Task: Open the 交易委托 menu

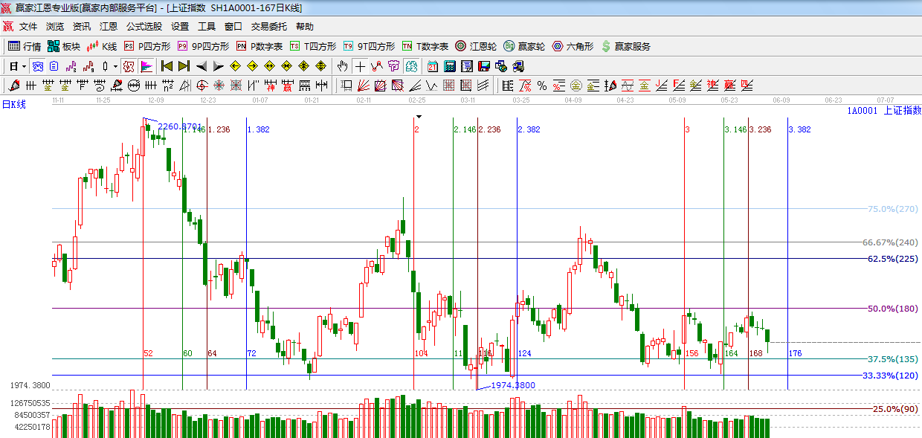Action: (x=268, y=26)
